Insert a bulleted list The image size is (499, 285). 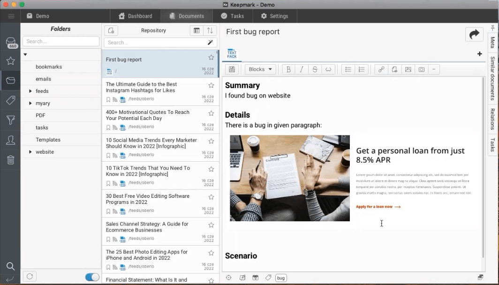click(x=348, y=69)
